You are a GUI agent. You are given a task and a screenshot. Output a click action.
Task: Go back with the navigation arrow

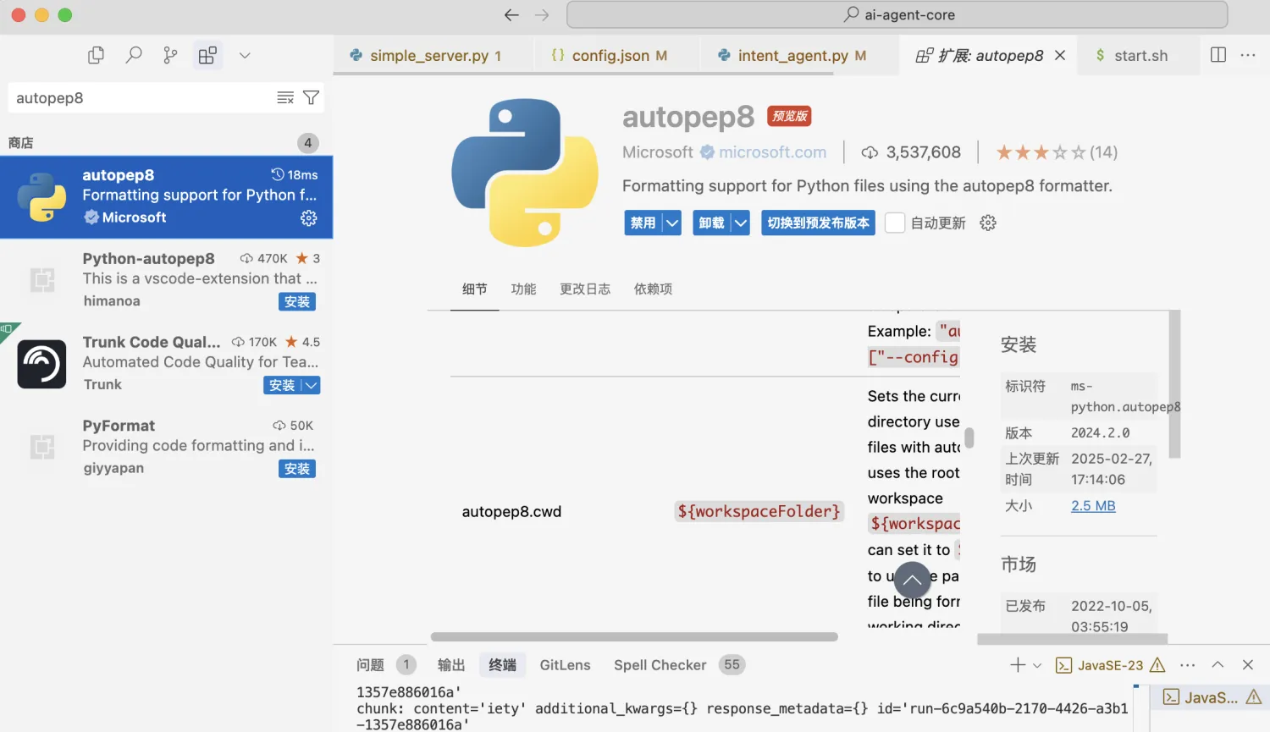511,15
